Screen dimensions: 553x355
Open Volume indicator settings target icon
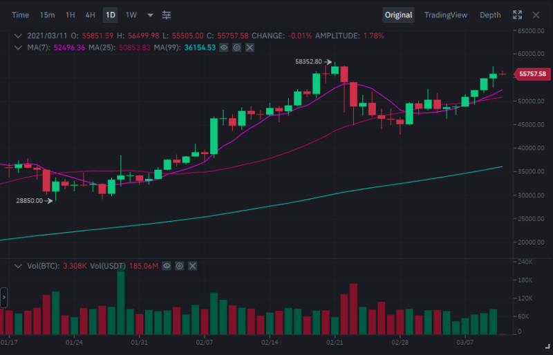coord(180,266)
